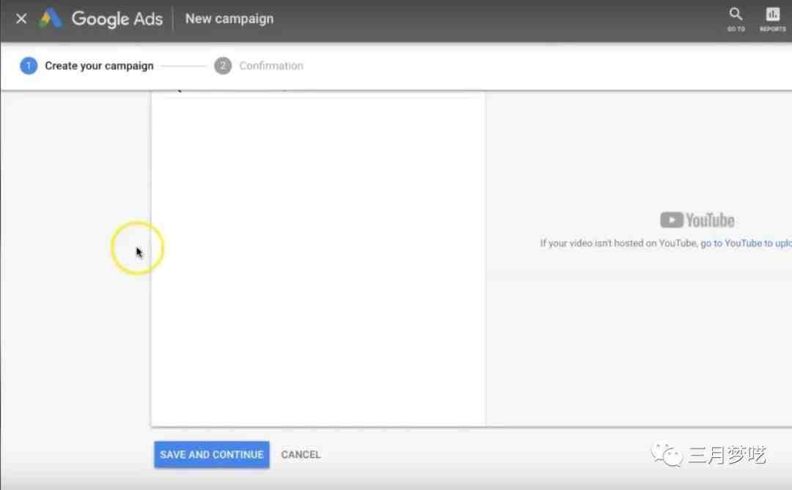Click the Google Ads wordmark text
The width and height of the screenshot is (792, 490).
[x=117, y=19]
